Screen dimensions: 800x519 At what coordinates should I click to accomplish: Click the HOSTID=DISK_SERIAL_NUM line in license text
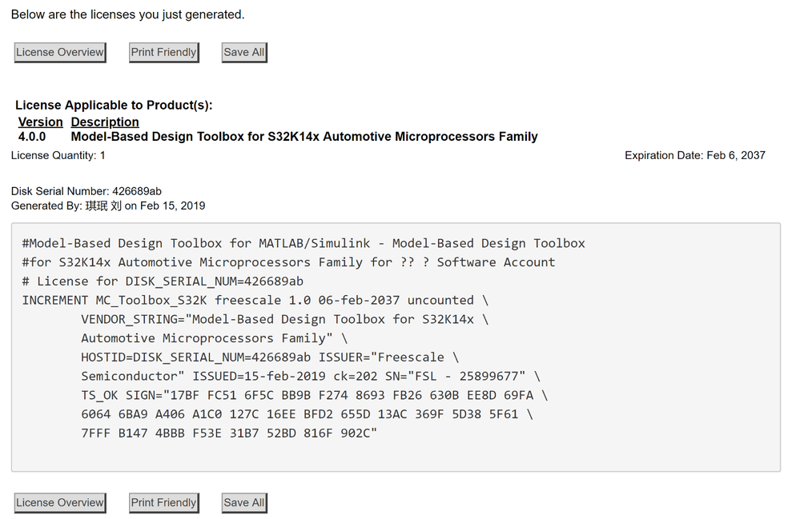click(x=270, y=357)
